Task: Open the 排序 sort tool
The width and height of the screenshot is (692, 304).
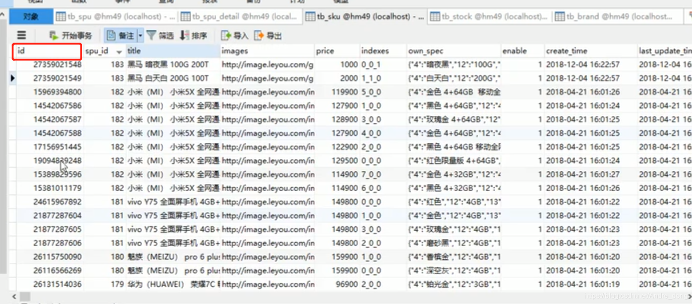Action: 193,36
